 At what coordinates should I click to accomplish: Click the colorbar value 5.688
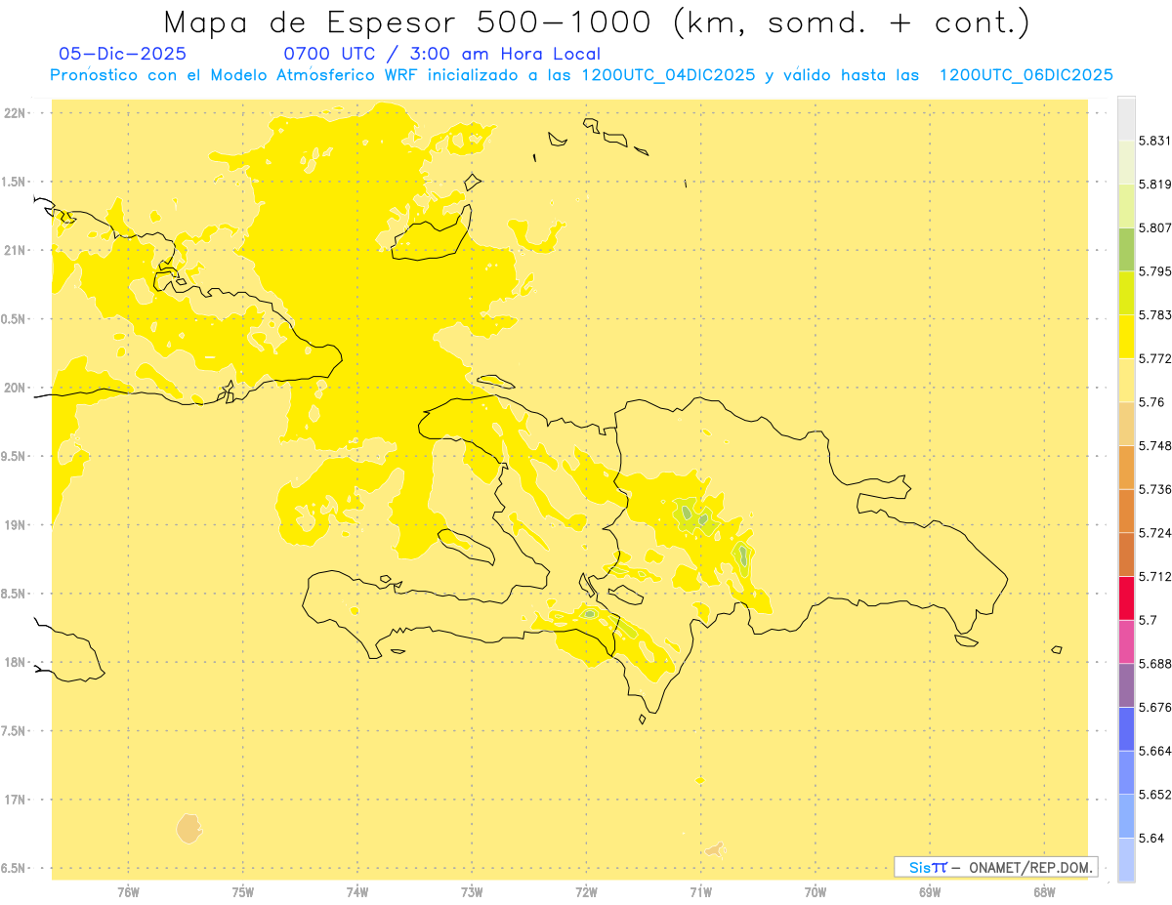click(x=1154, y=664)
